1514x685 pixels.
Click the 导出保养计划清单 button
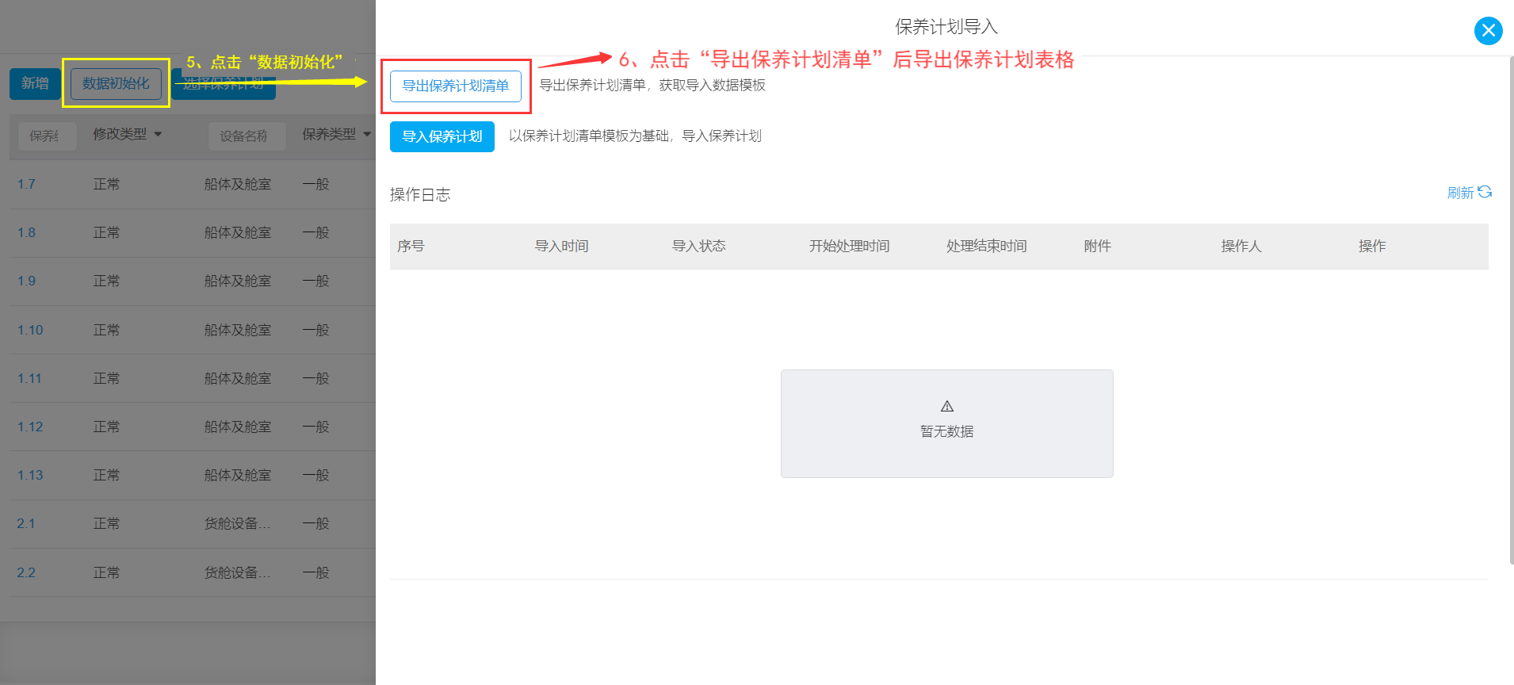click(x=456, y=86)
